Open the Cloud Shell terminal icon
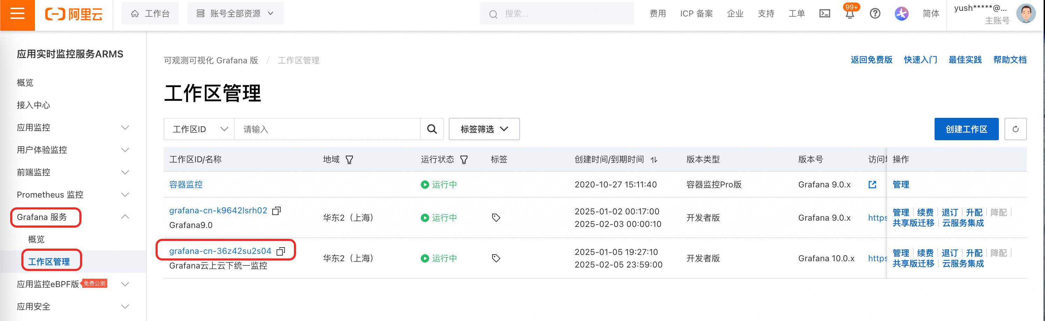Screen dimensions: 1045x321 825,14
